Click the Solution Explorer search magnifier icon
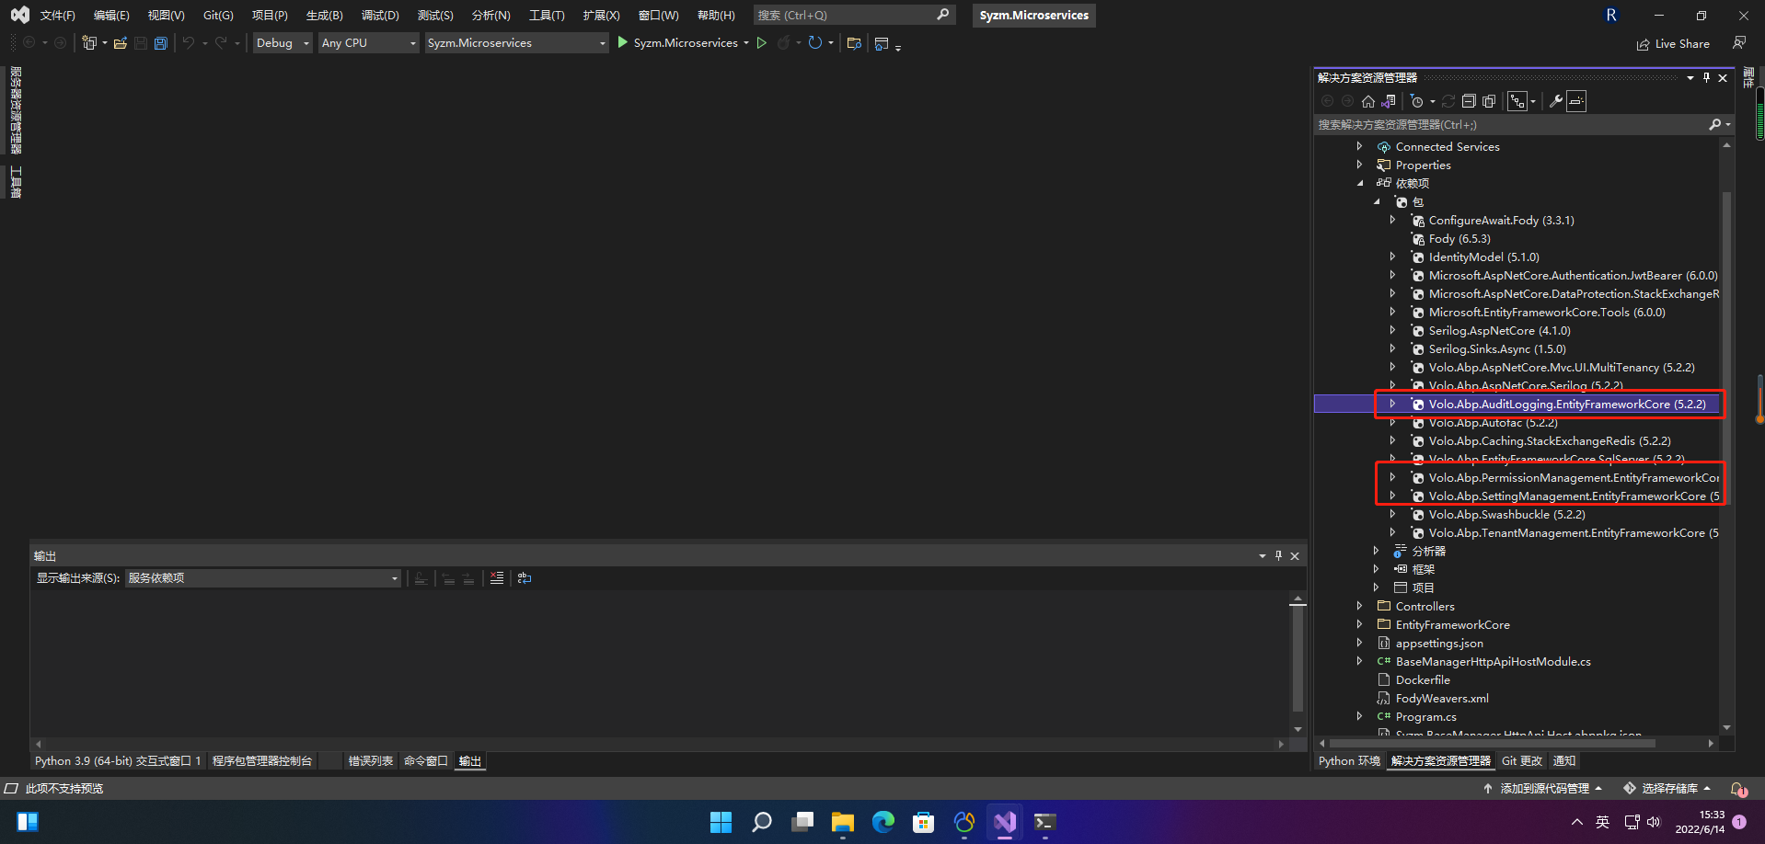 tap(1715, 124)
